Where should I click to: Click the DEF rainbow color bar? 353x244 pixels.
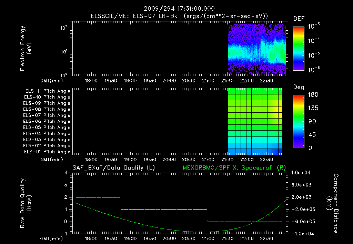(299, 49)
